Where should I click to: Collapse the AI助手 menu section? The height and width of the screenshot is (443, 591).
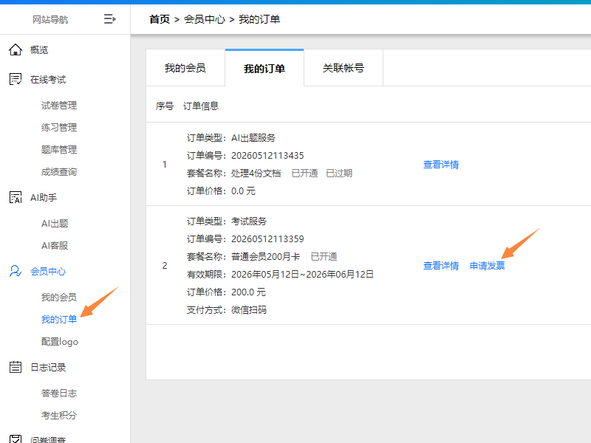tap(44, 197)
